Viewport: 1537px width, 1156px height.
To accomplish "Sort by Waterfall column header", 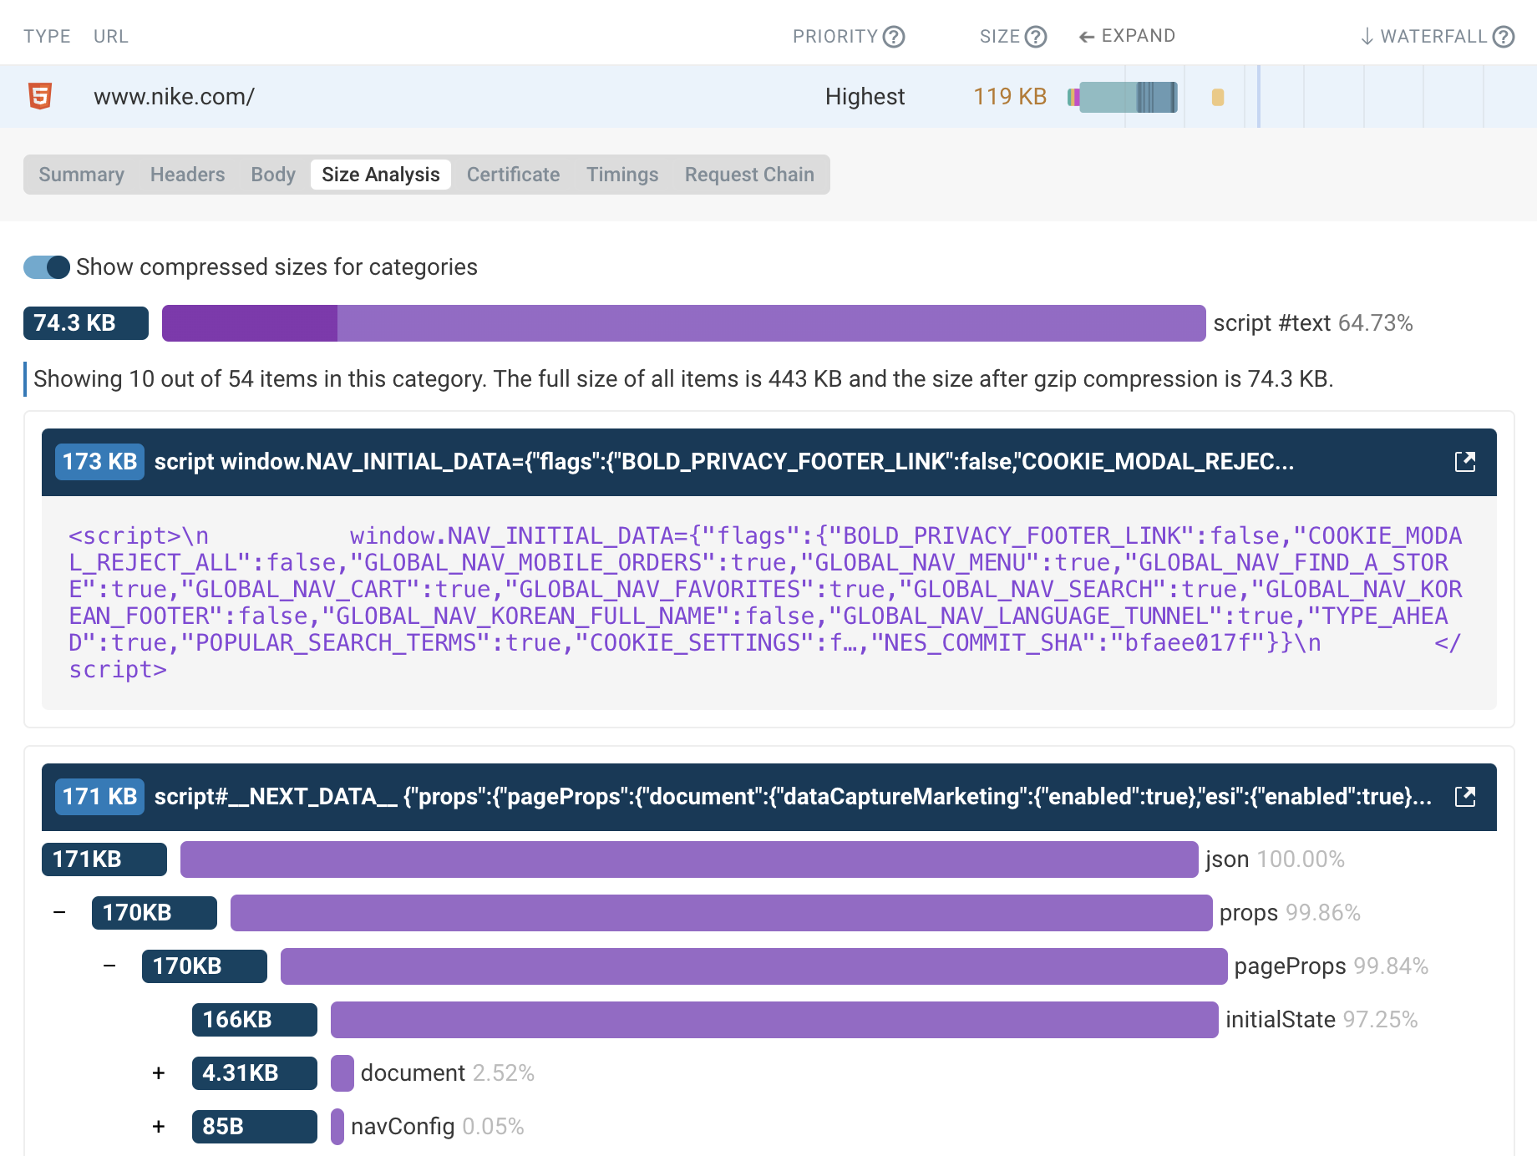I will (1423, 37).
